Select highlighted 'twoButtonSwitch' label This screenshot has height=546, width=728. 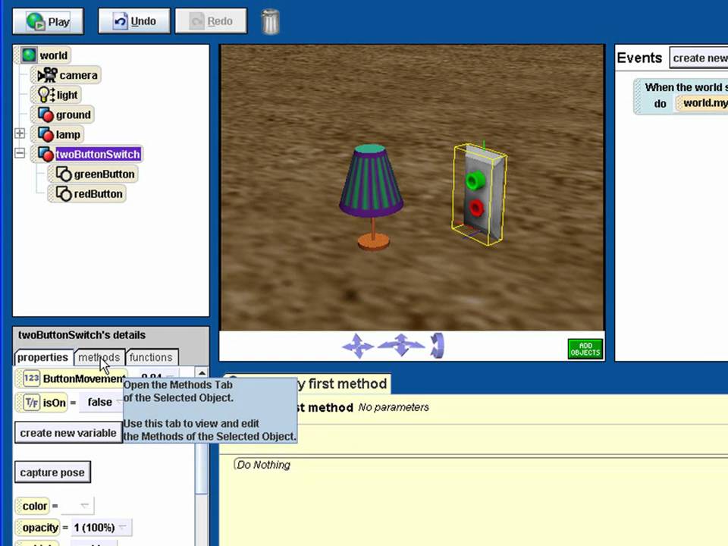click(98, 154)
